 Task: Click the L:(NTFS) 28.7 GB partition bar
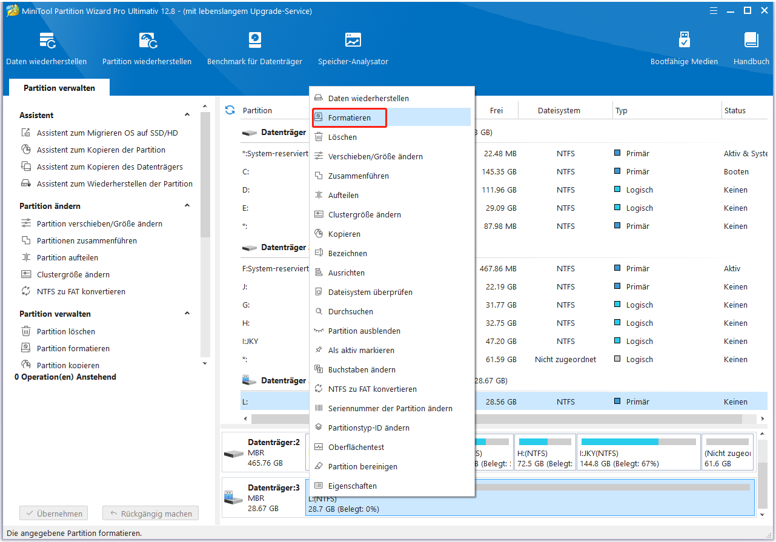point(530,497)
